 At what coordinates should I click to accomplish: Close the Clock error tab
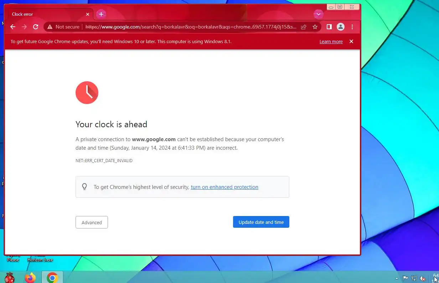pos(88,14)
